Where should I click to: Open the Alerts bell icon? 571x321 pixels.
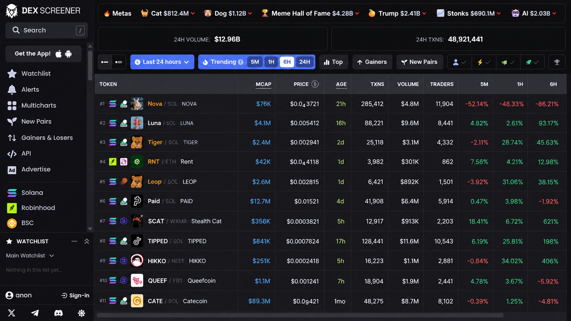[x=12, y=90]
